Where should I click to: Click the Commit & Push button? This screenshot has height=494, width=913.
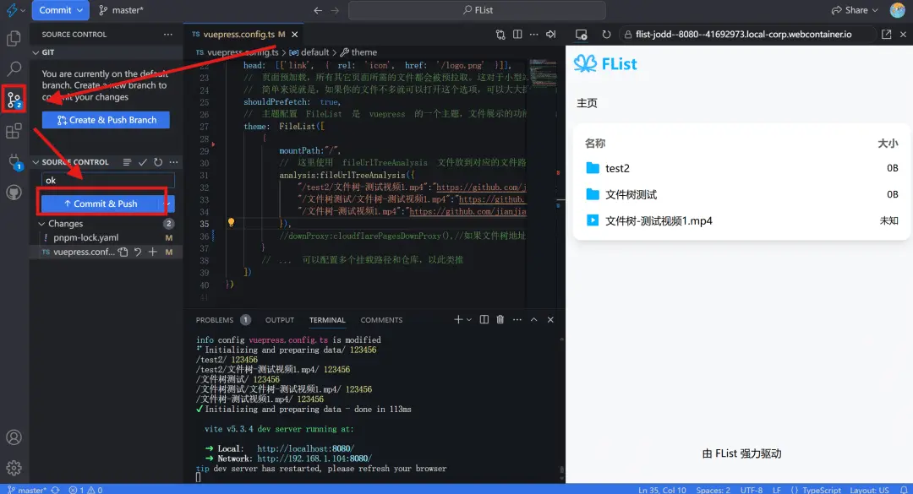[100, 204]
